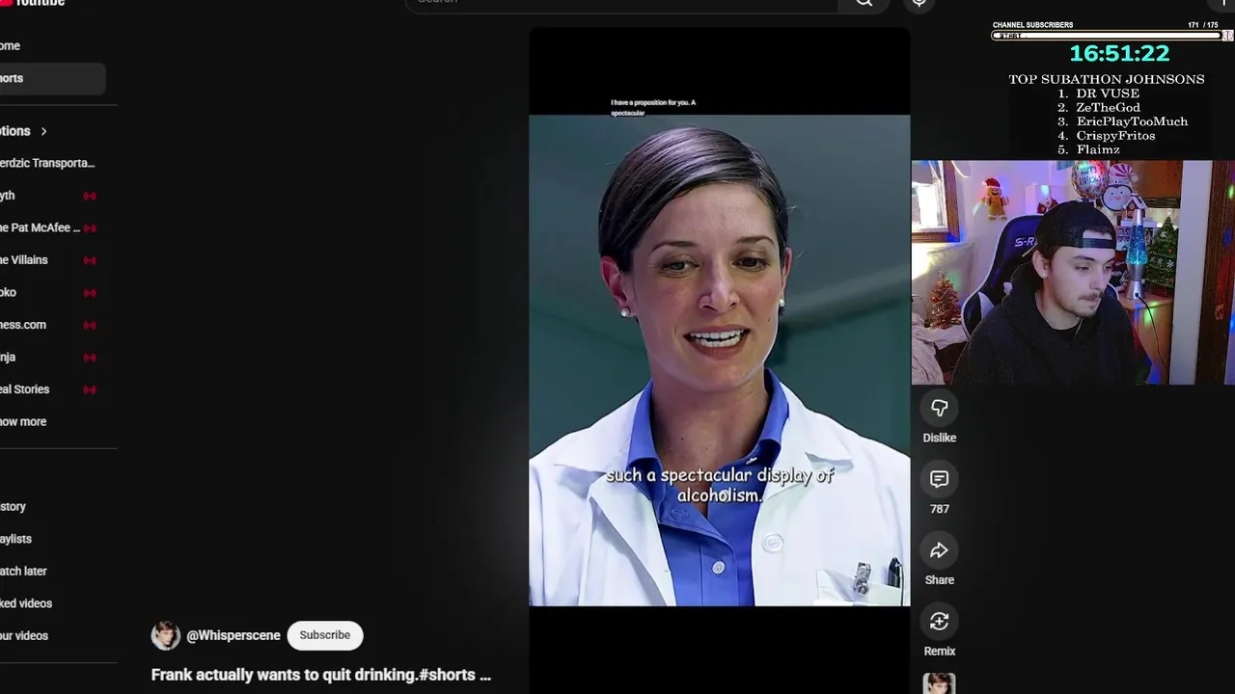1235x694 pixels.
Task: Click the 'ZeTheGod' leaderboard entry
Action: (x=1108, y=107)
